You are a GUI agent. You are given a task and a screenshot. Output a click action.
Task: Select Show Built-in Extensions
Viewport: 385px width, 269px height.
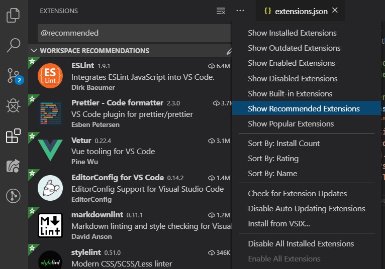click(x=307, y=94)
